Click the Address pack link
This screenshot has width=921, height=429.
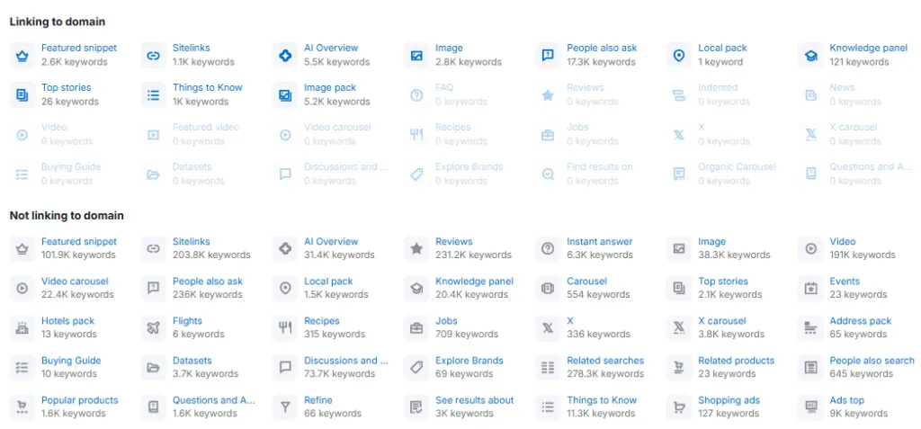[860, 321]
